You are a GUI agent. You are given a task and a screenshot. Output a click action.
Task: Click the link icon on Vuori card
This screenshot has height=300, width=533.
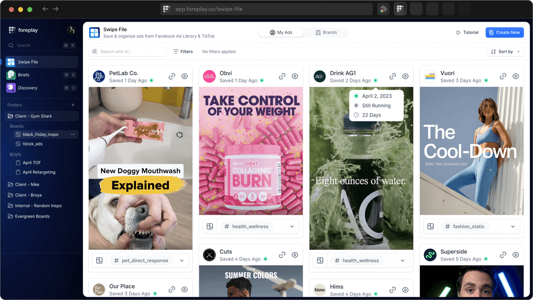[x=503, y=76]
